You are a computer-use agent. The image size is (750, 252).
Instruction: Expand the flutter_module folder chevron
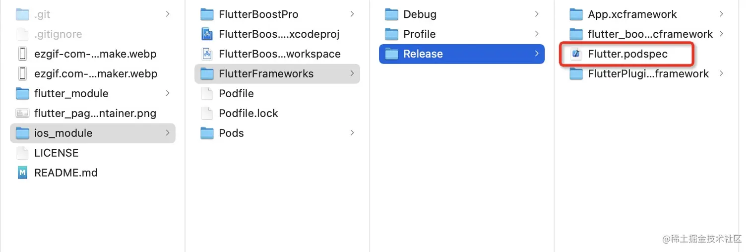(x=168, y=93)
